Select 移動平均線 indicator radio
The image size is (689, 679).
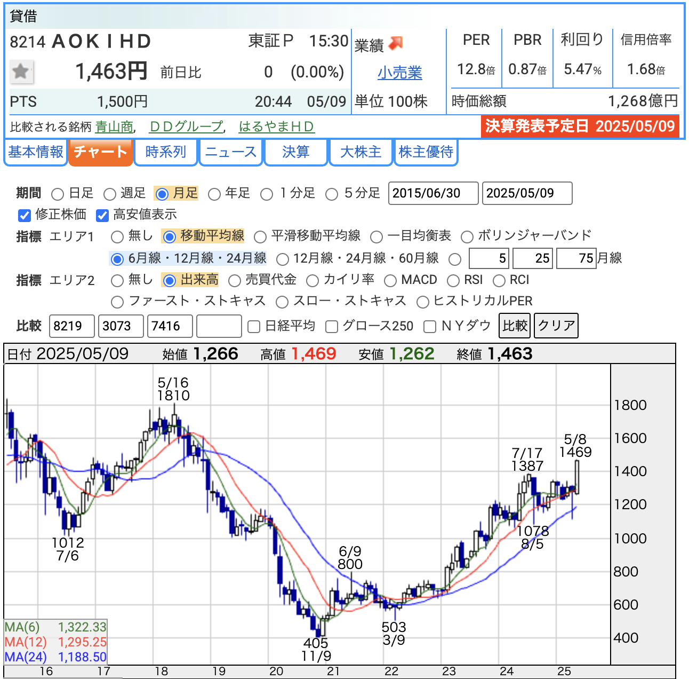click(x=169, y=236)
